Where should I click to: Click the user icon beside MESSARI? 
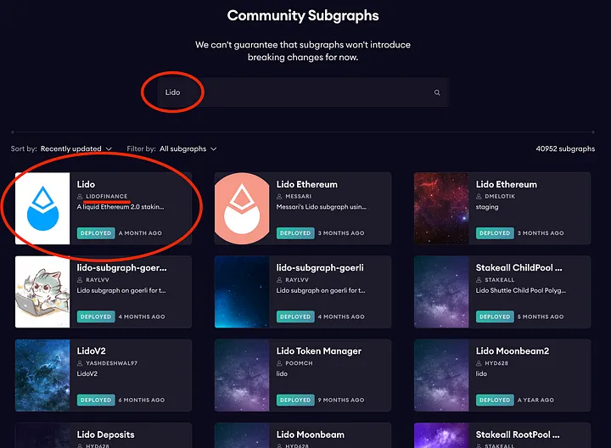pos(279,196)
